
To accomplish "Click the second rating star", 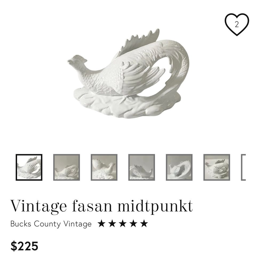I will point(112,223).
